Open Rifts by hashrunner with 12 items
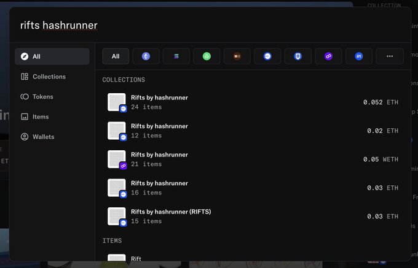Screen dimensions: 418x268 [253, 131]
